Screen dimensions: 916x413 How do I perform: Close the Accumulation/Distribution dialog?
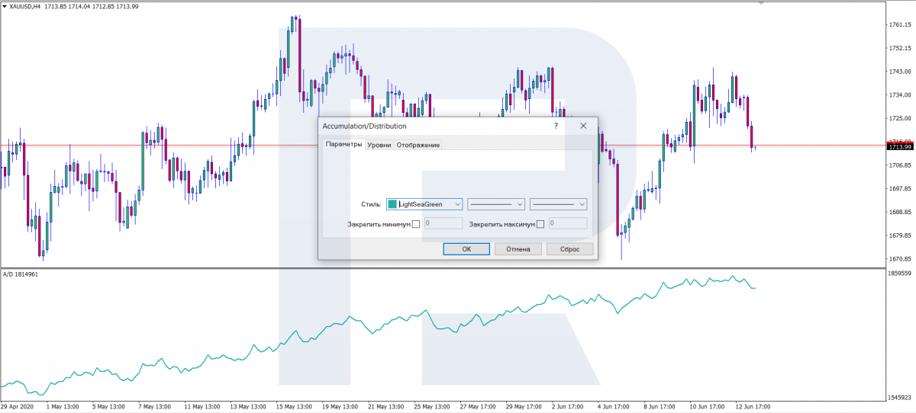(583, 126)
